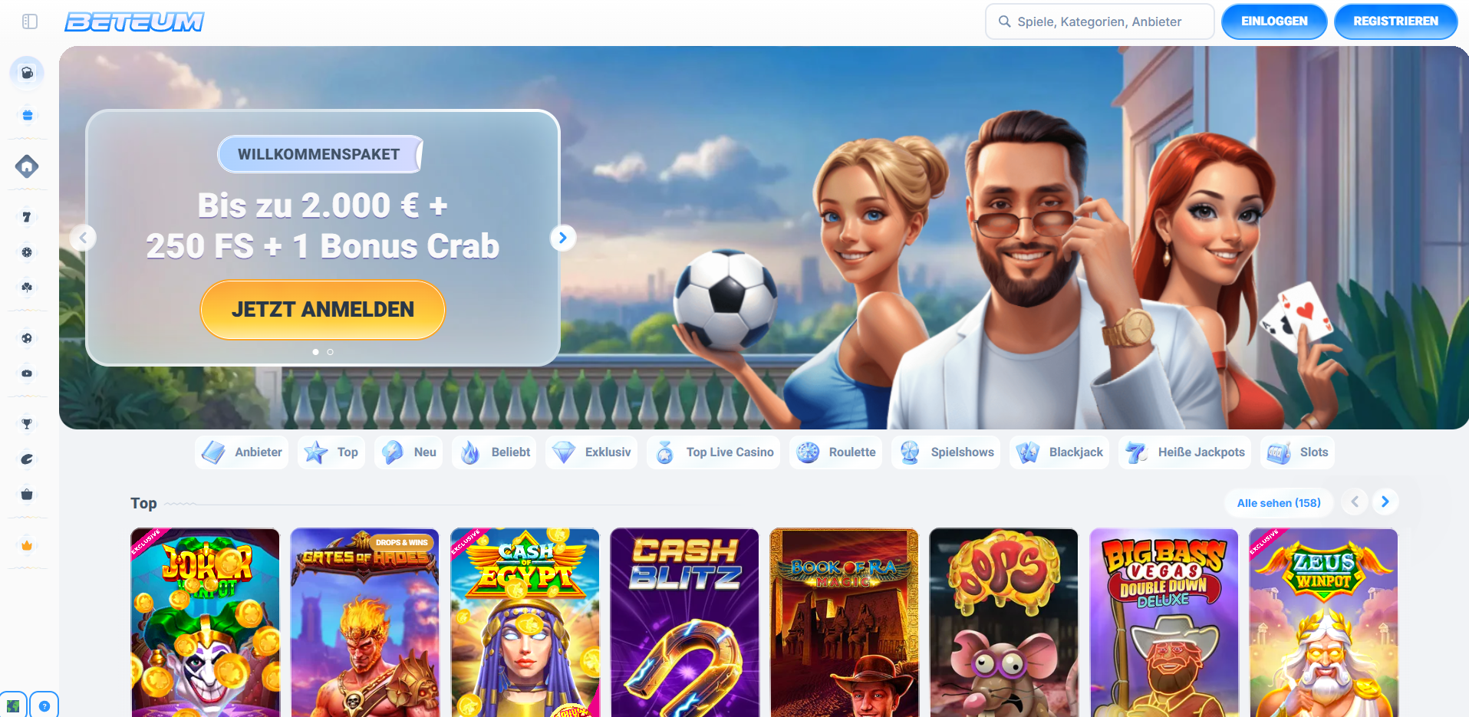
Task: Click the orange crown VIP icon
Action: pyautogui.click(x=27, y=545)
